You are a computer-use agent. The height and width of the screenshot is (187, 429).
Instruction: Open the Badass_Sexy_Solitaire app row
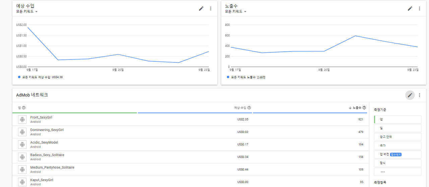tap(190, 157)
